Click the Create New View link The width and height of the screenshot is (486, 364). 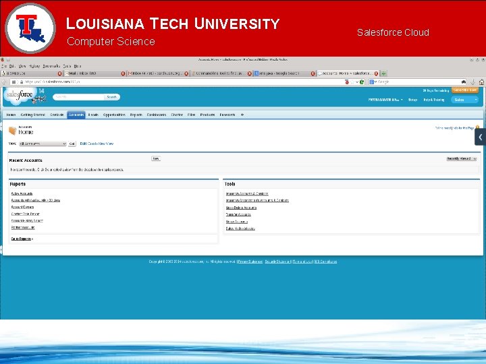pos(101,144)
